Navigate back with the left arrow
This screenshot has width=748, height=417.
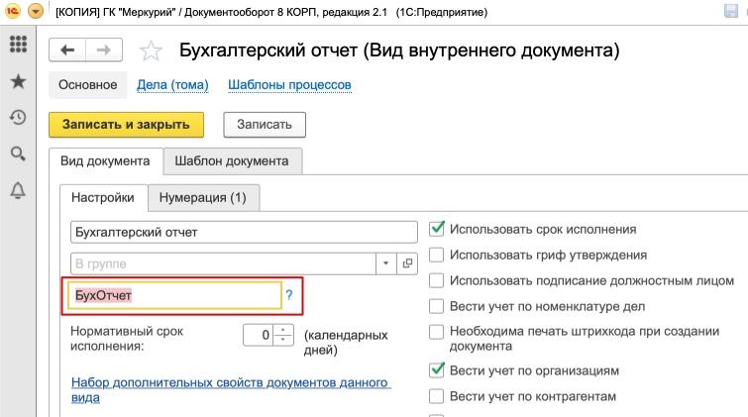click(x=68, y=51)
